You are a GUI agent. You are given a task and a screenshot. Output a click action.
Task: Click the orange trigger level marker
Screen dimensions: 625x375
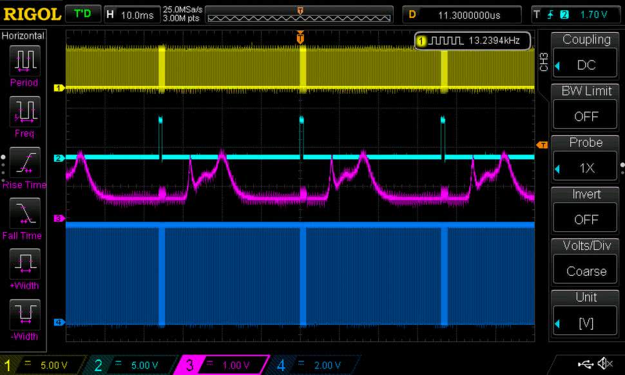pos(543,144)
